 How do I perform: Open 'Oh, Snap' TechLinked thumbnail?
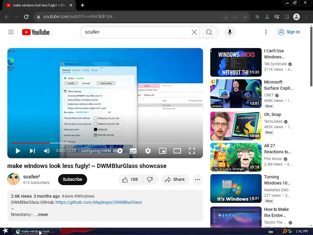(x=236, y=126)
